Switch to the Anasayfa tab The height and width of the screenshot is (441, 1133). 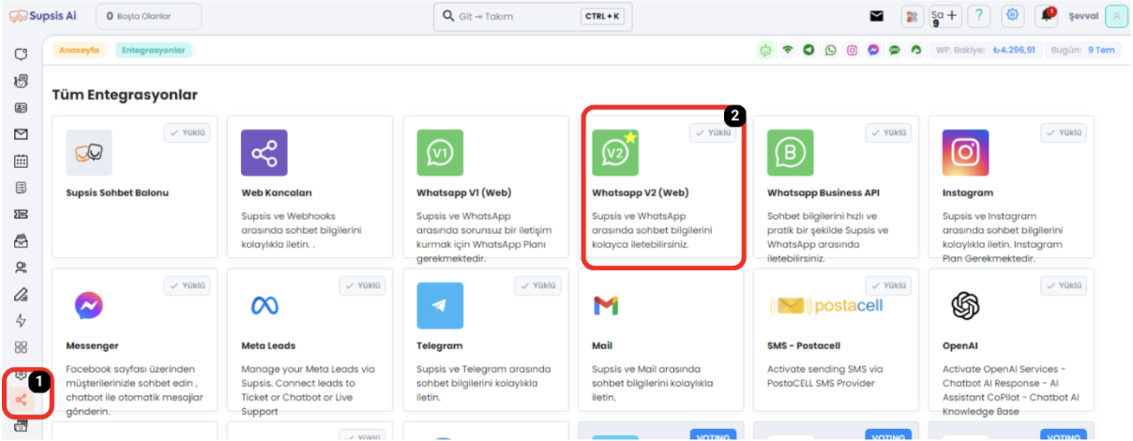click(80, 51)
